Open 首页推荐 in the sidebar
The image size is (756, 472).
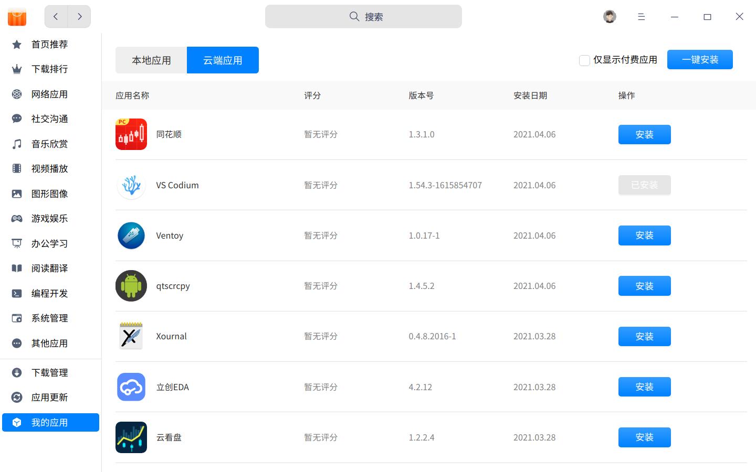click(x=50, y=45)
